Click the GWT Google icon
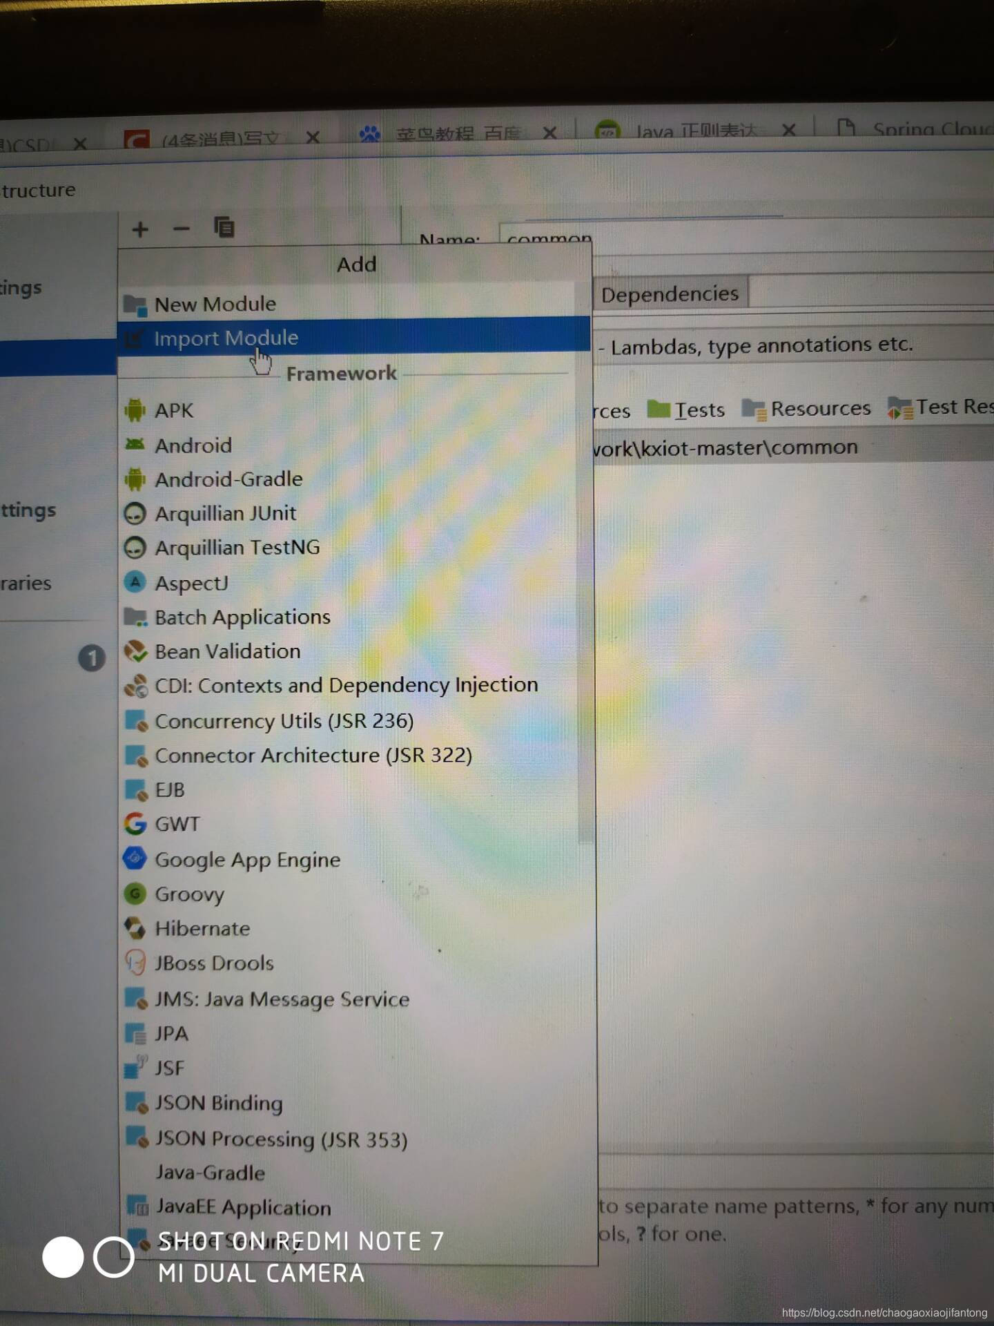Viewport: 994px width, 1326px height. (x=135, y=824)
